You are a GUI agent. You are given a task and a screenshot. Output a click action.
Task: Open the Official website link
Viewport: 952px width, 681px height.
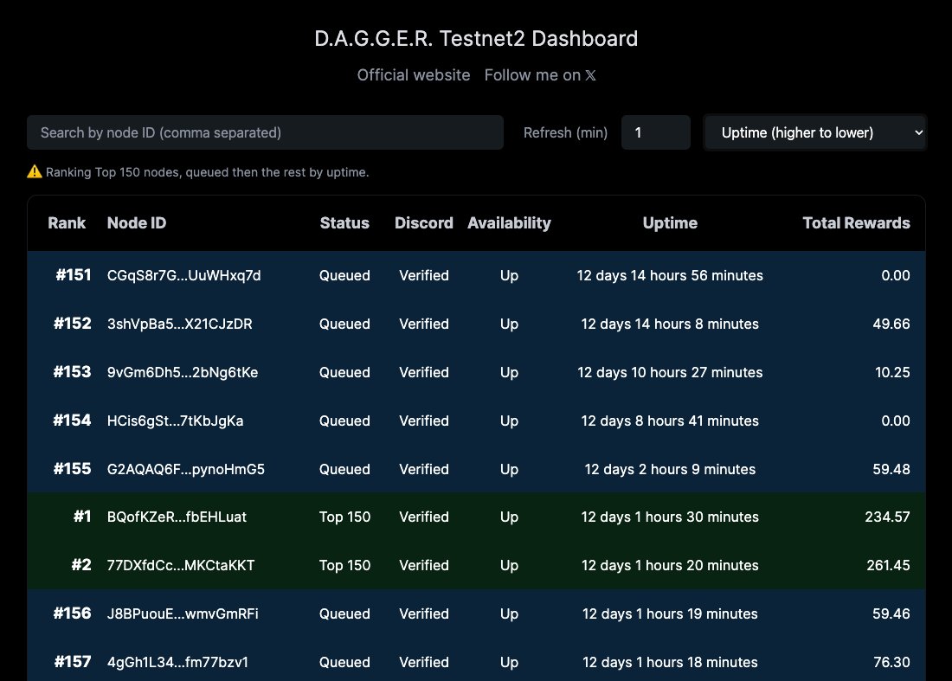[413, 75]
